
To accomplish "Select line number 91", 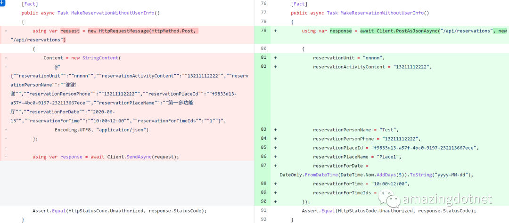I will click(263, 210).
